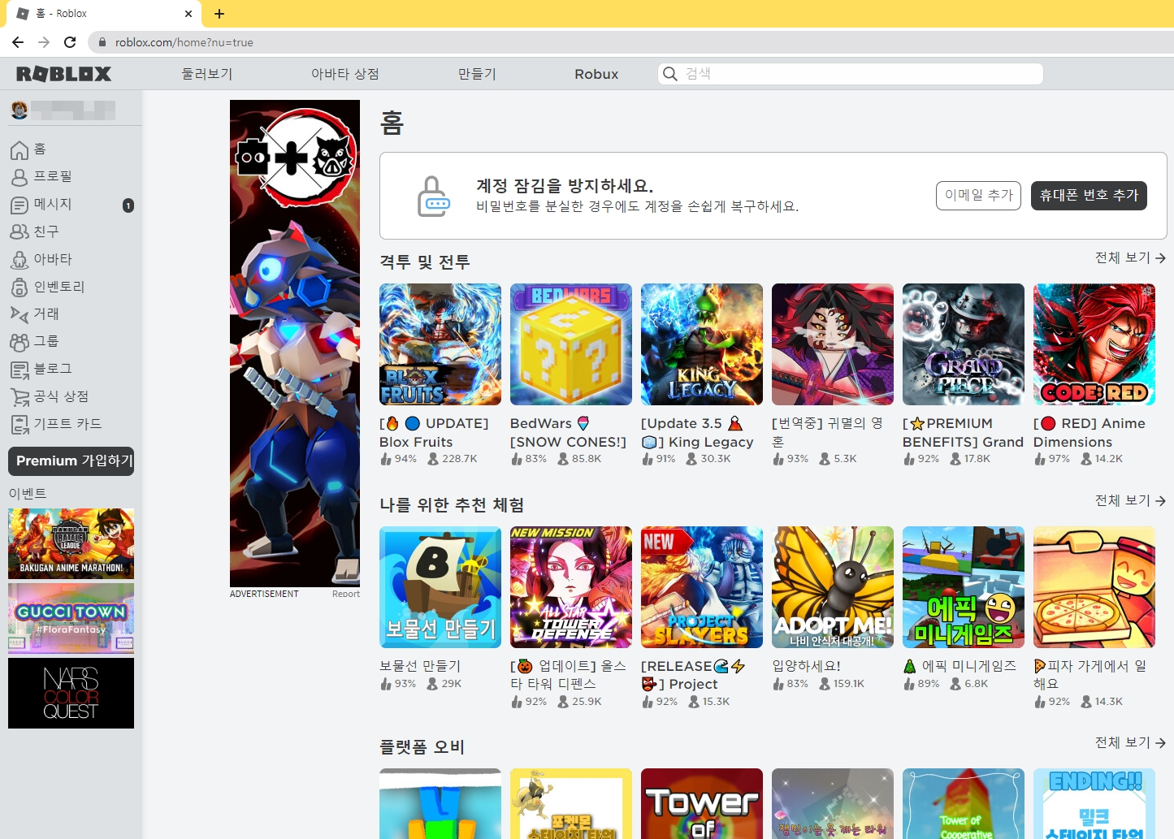Click the tall advertisement banner
Image resolution: width=1174 pixels, height=839 pixels.
tap(295, 344)
